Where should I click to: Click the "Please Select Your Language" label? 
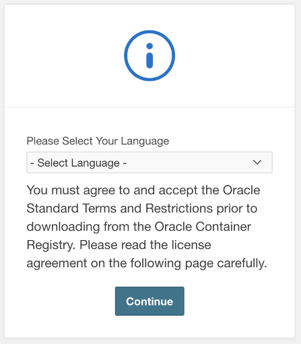coord(98,141)
